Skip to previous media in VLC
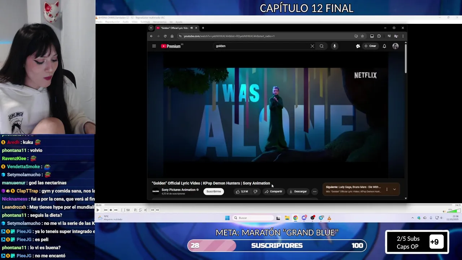Image resolution: width=462 pixels, height=260 pixels. [106, 210]
